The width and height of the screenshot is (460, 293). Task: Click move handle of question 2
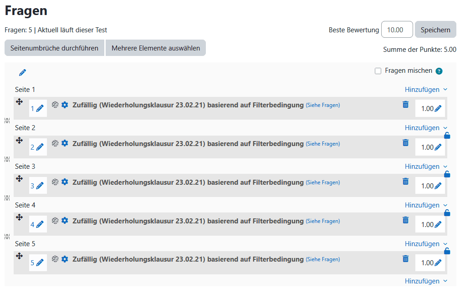[x=20, y=140]
